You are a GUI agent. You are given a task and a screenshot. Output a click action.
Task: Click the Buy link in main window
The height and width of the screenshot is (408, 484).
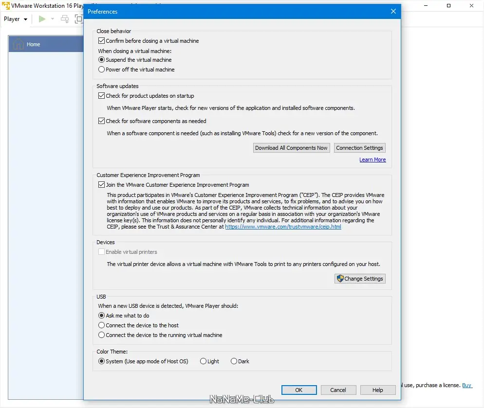(466, 385)
